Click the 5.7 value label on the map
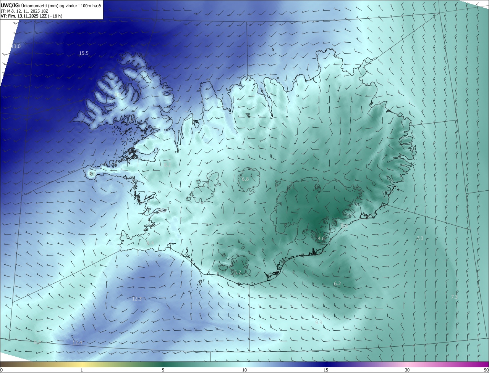 [x=237, y=272]
